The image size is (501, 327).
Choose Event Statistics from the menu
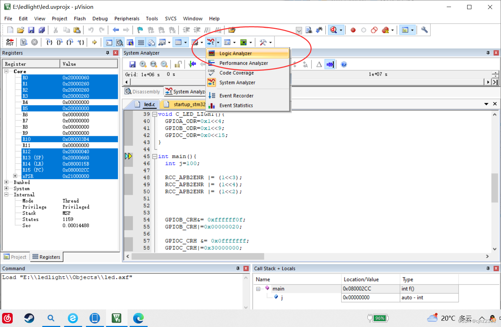(x=248, y=105)
